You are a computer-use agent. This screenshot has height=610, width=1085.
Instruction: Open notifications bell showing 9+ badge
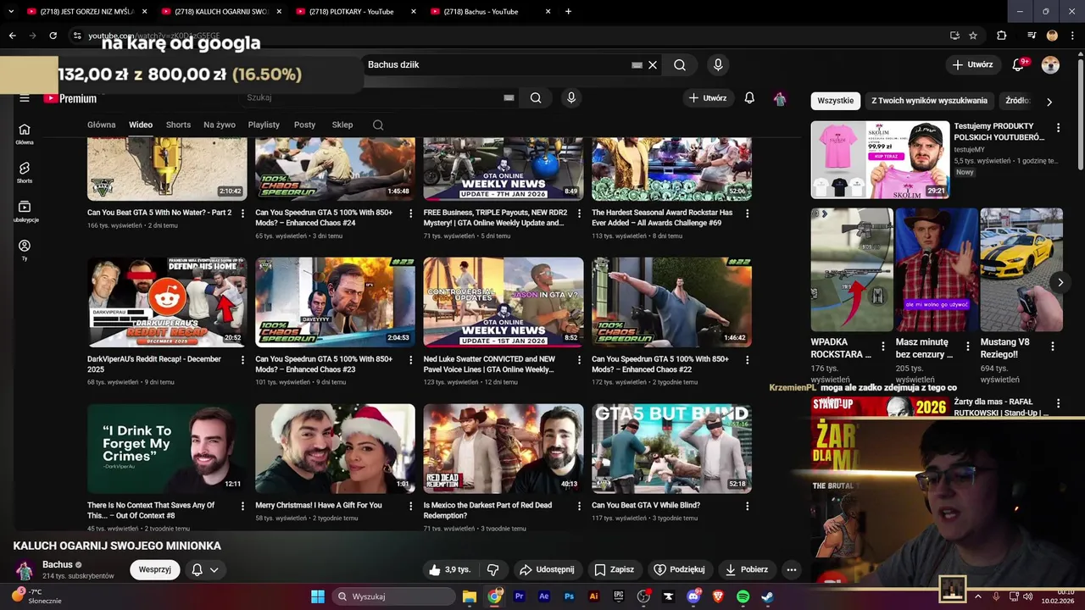[x=1020, y=64]
